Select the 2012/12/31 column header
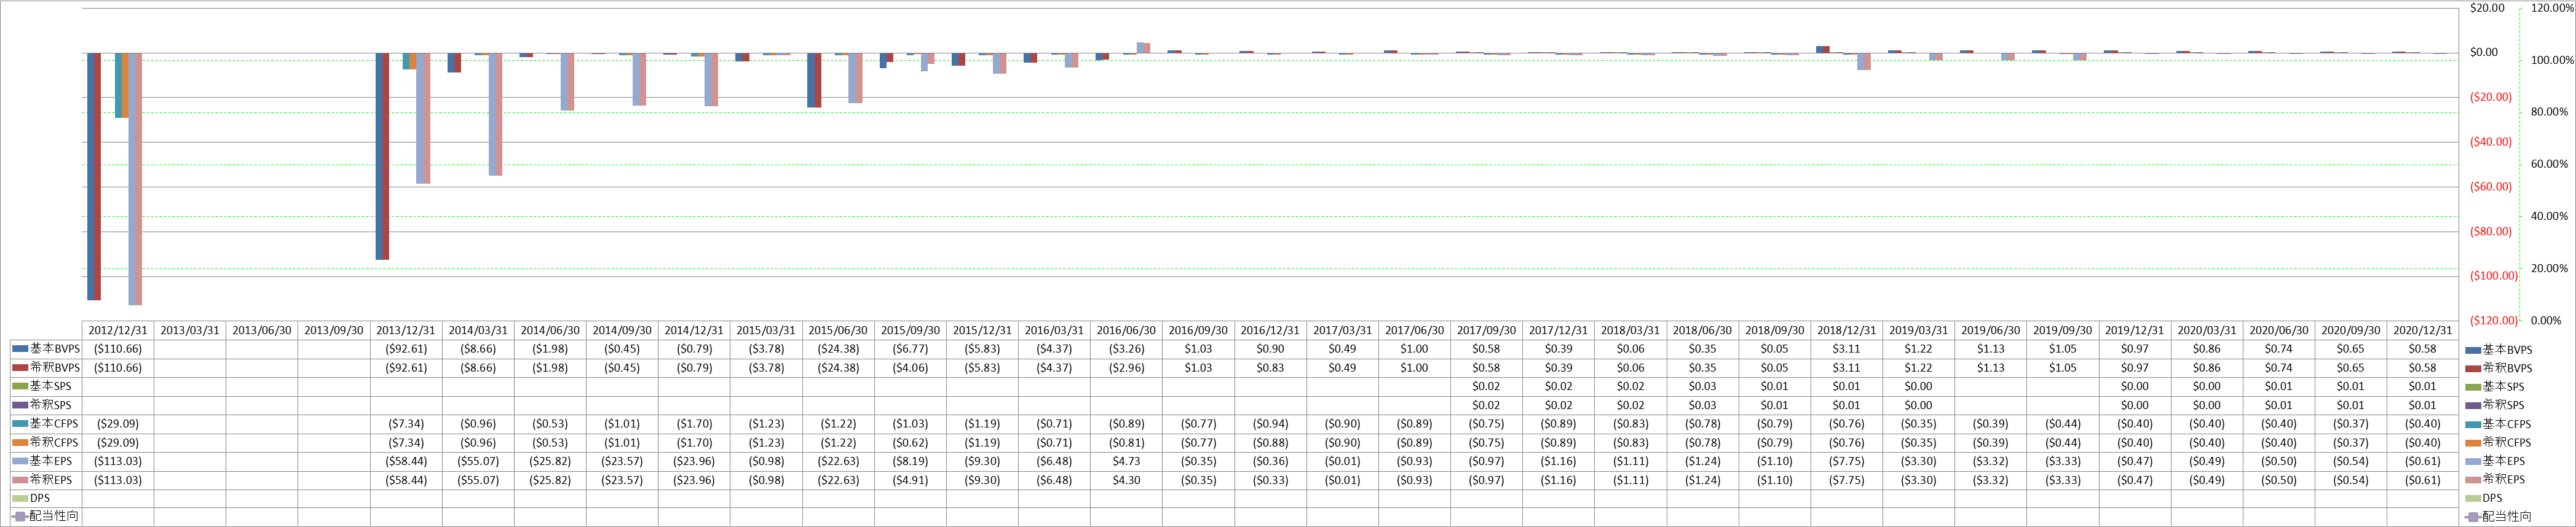This screenshot has width=2576, height=527. point(118,330)
